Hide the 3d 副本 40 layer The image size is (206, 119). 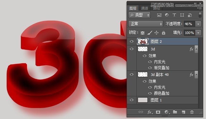pyautogui.click(x=132, y=74)
